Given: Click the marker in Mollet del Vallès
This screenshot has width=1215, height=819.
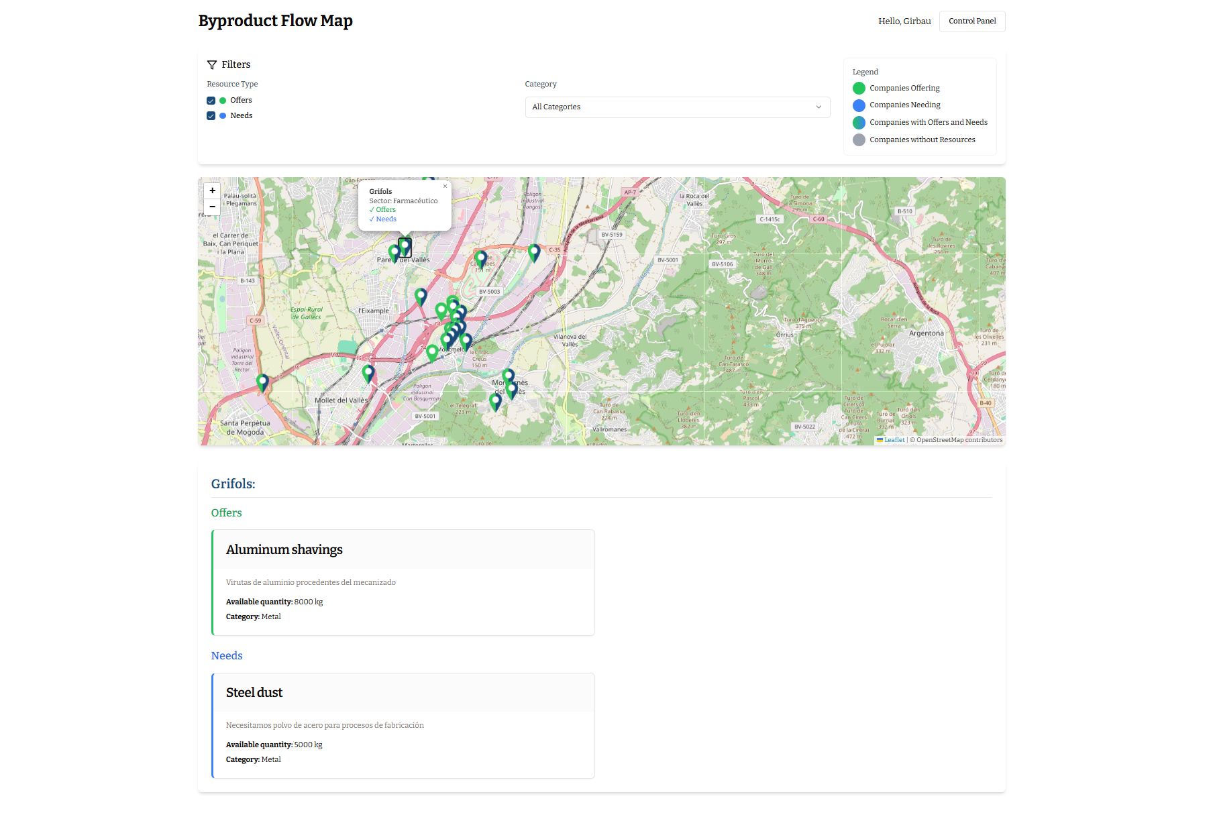Looking at the screenshot, I should point(368,372).
